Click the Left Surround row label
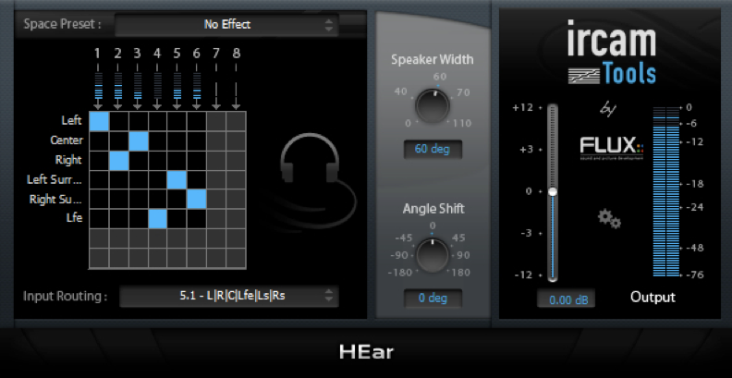This screenshot has height=378, width=732. (57, 179)
